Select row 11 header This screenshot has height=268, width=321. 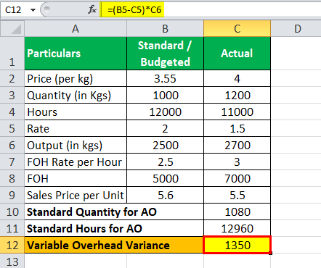coord(12,228)
